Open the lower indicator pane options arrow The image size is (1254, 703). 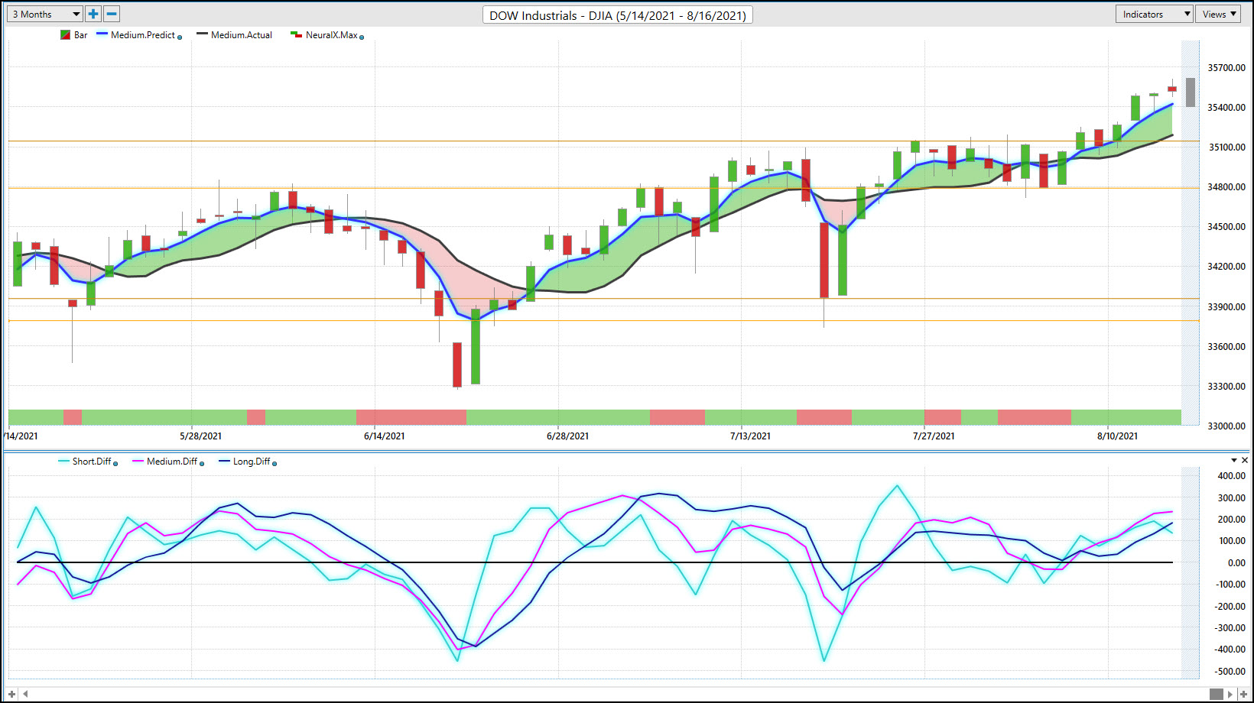tap(1234, 460)
